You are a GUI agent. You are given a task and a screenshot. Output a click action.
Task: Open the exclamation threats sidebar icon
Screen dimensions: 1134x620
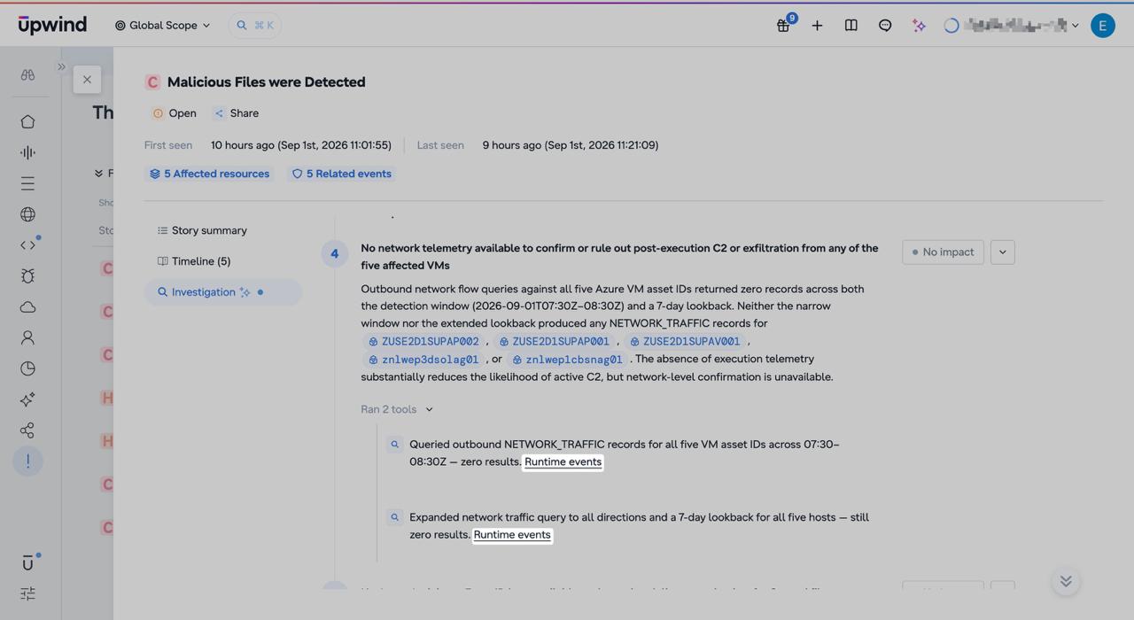tap(27, 461)
